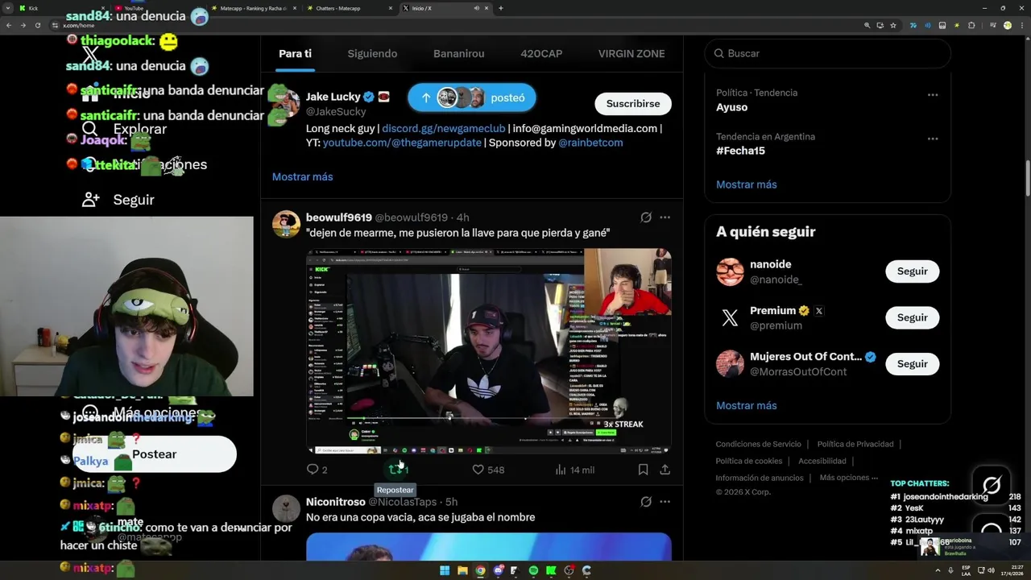Open beowulf9619's profile avatar
The image size is (1031, 580).
click(286, 224)
